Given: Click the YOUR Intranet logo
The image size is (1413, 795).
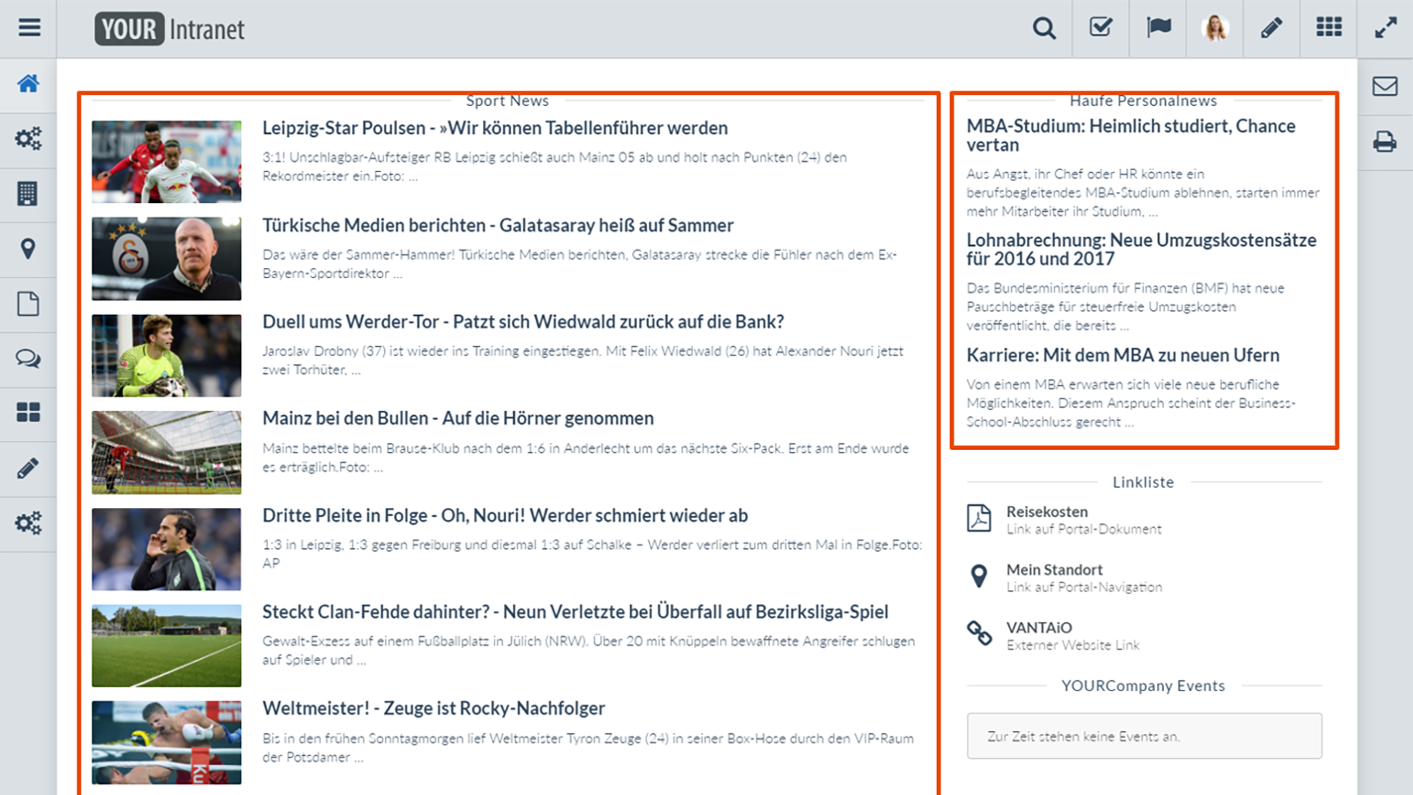Looking at the screenshot, I should (x=169, y=29).
